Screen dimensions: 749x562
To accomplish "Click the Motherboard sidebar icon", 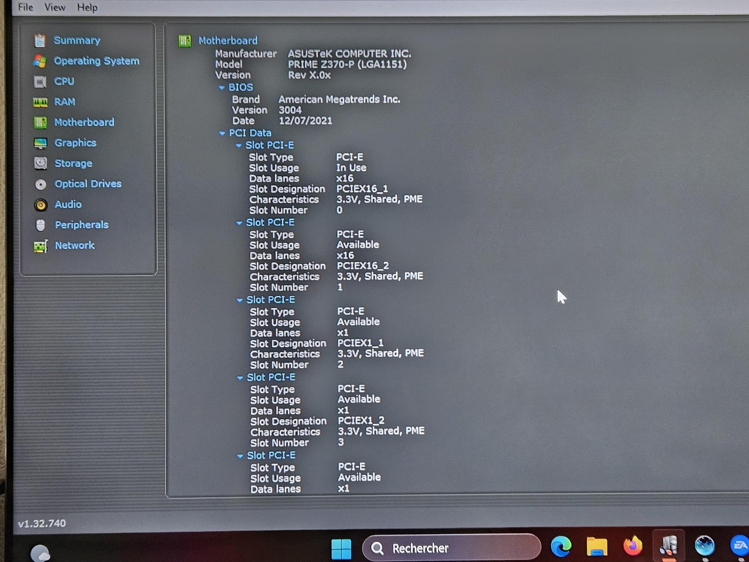I will pos(40,122).
